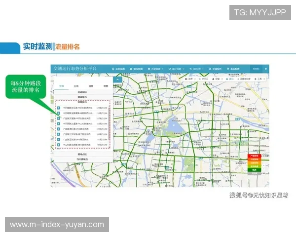Select the seventh-ranked road segment name
296x237 pixels.
75,139
